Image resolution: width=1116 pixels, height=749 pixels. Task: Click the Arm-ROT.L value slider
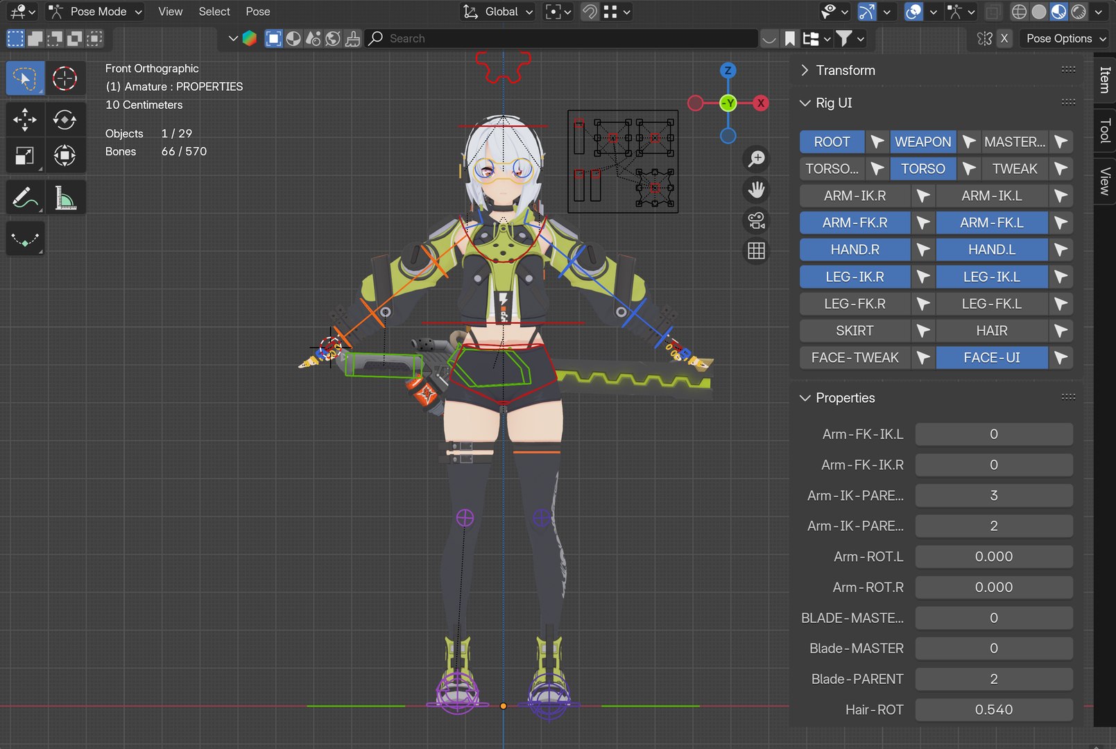pos(994,557)
